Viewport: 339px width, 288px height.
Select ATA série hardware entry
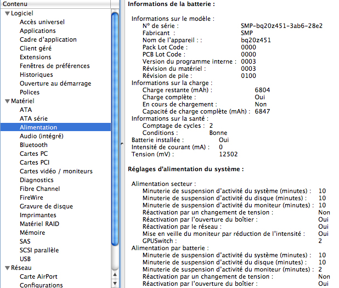tap(33, 118)
